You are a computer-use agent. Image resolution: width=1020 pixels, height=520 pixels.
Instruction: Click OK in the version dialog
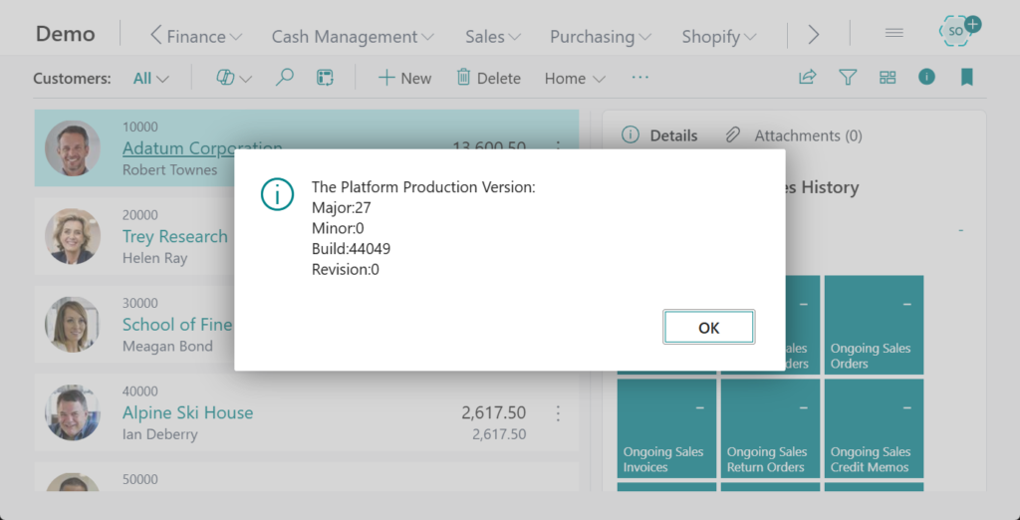click(708, 327)
